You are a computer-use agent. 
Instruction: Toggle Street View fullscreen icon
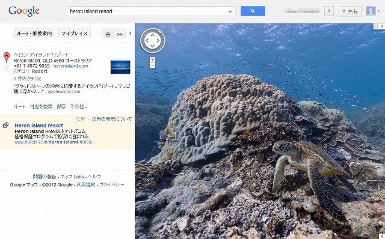[x=376, y=26]
